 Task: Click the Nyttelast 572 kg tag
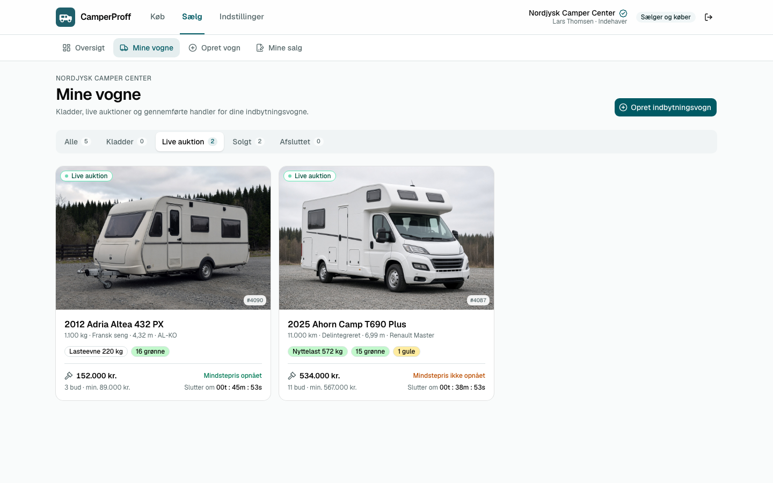point(318,352)
